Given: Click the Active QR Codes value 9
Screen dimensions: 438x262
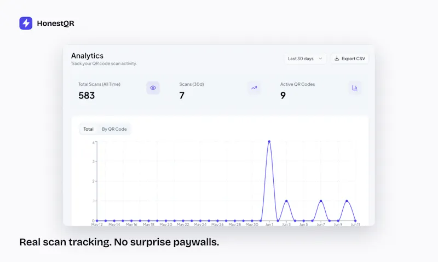Looking at the screenshot, I should tap(283, 96).
